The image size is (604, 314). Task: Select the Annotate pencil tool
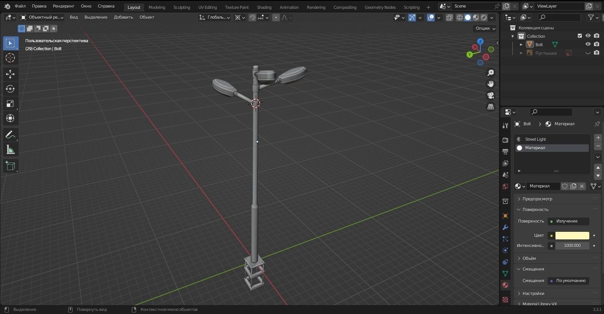(x=10, y=135)
